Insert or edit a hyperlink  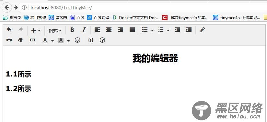point(202,30)
